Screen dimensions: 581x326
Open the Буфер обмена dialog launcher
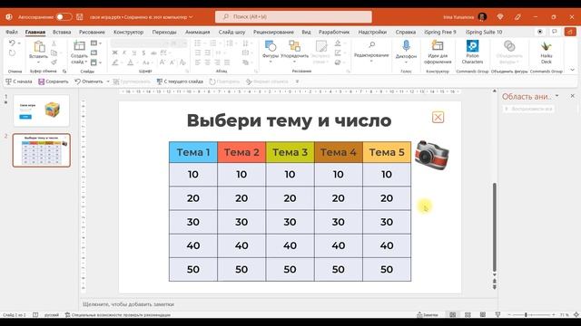tap(64, 71)
